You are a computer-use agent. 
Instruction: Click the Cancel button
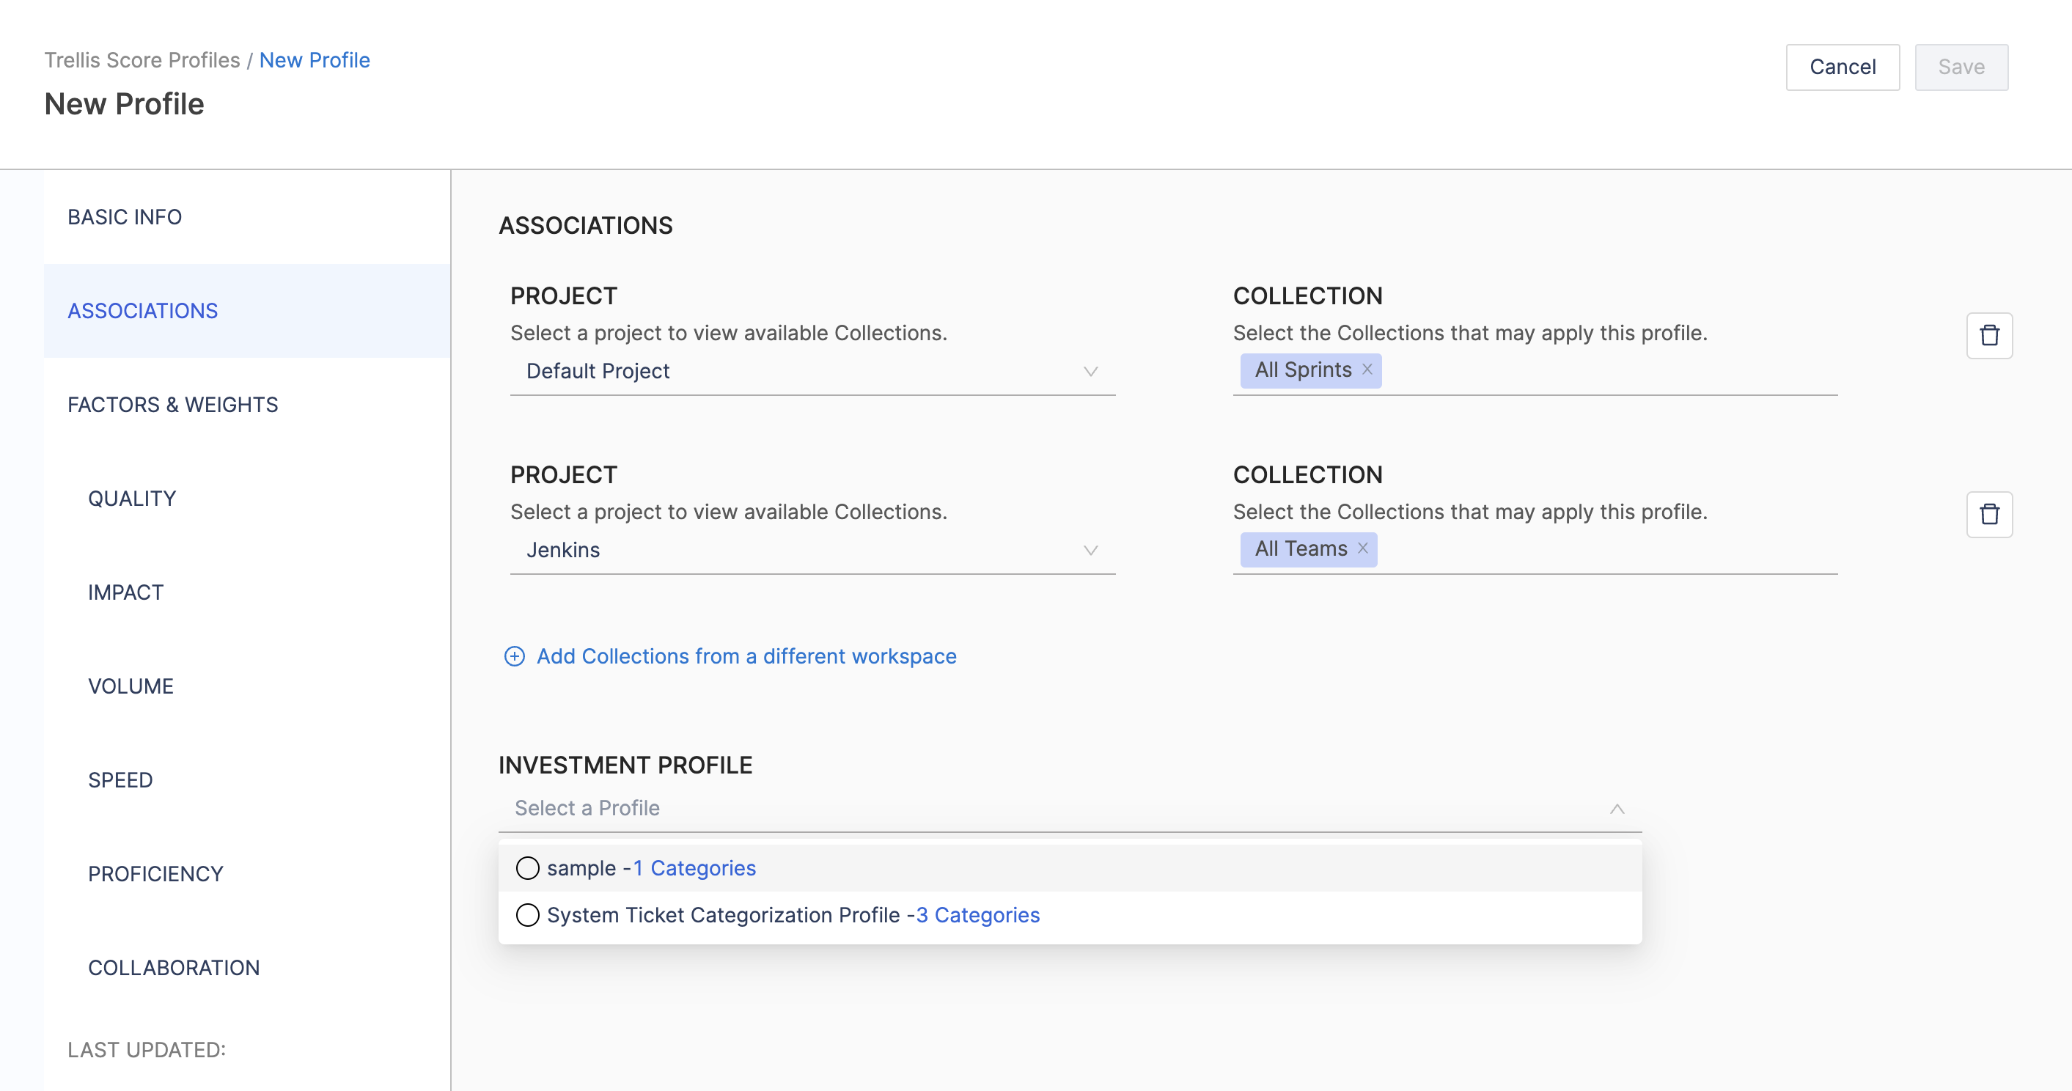pyautogui.click(x=1842, y=67)
